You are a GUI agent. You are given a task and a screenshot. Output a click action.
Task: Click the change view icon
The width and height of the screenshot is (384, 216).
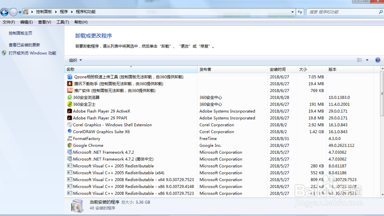point(359,60)
